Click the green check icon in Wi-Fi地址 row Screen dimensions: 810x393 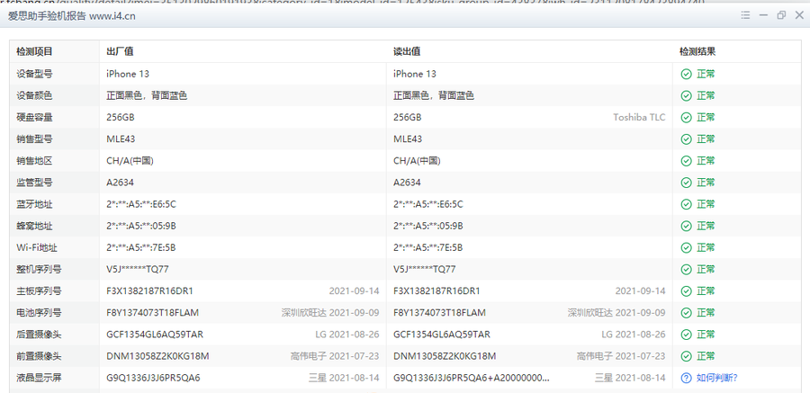[686, 248]
